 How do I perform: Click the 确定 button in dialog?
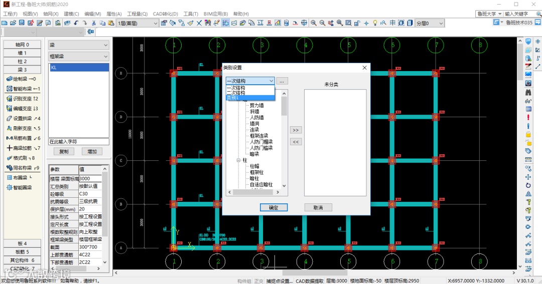coord(274,207)
